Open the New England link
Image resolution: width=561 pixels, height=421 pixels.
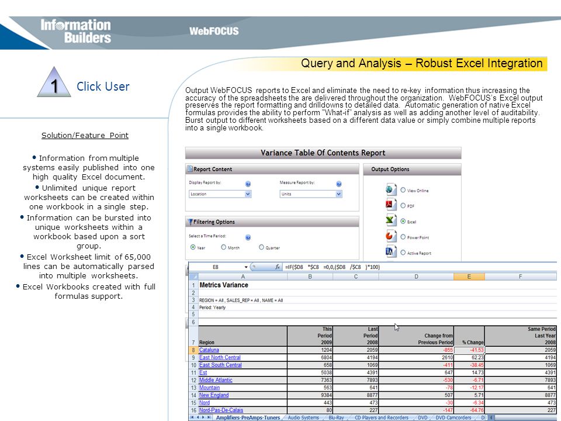pos(214,395)
